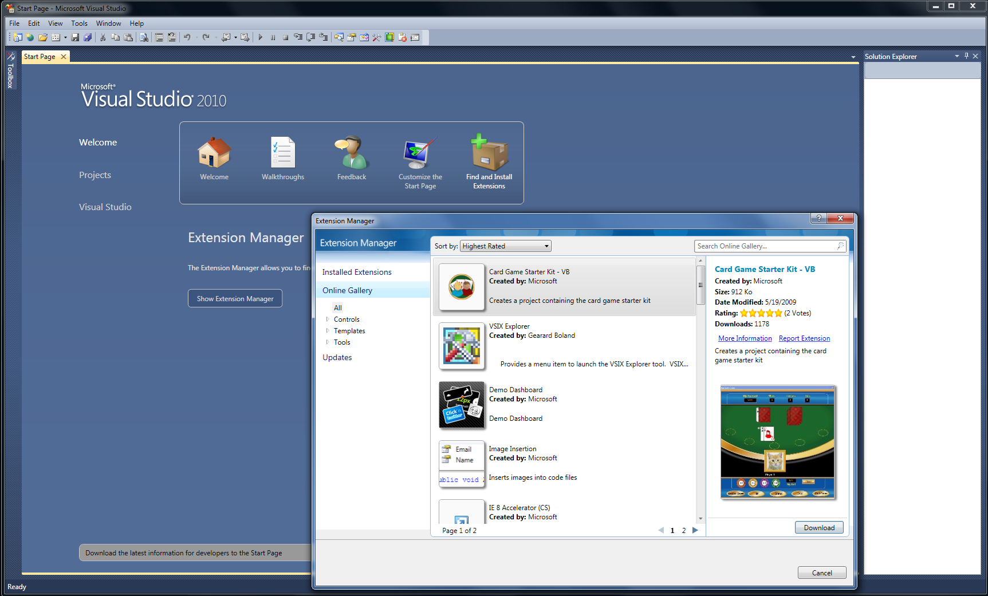Click the Copy toolbar icon

pos(115,37)
